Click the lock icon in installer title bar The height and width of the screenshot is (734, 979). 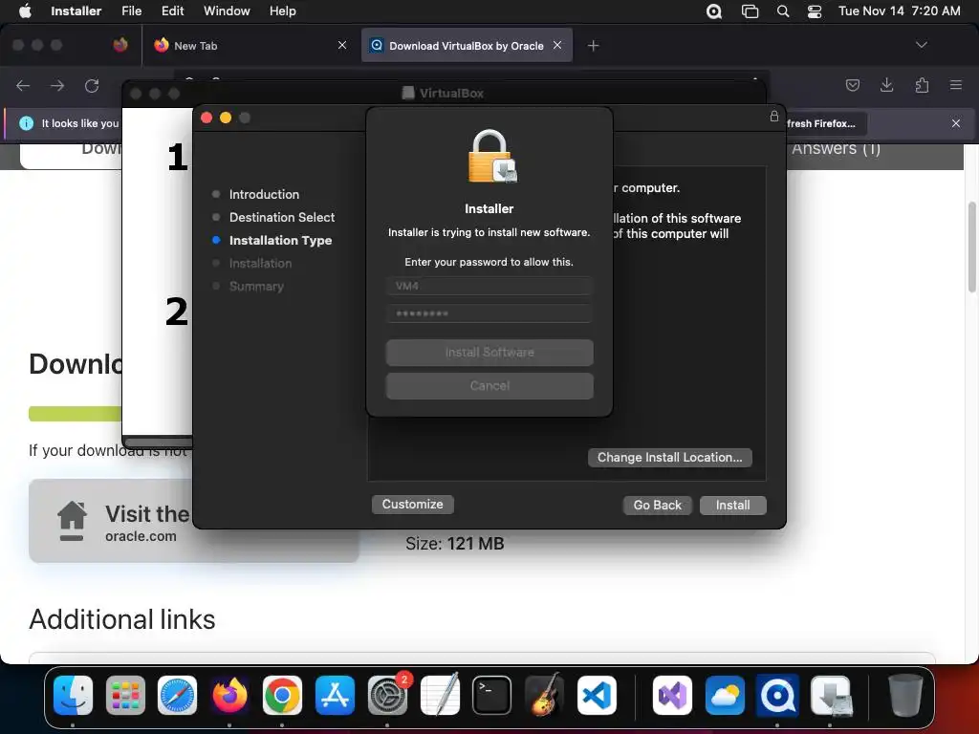point(774,116)
